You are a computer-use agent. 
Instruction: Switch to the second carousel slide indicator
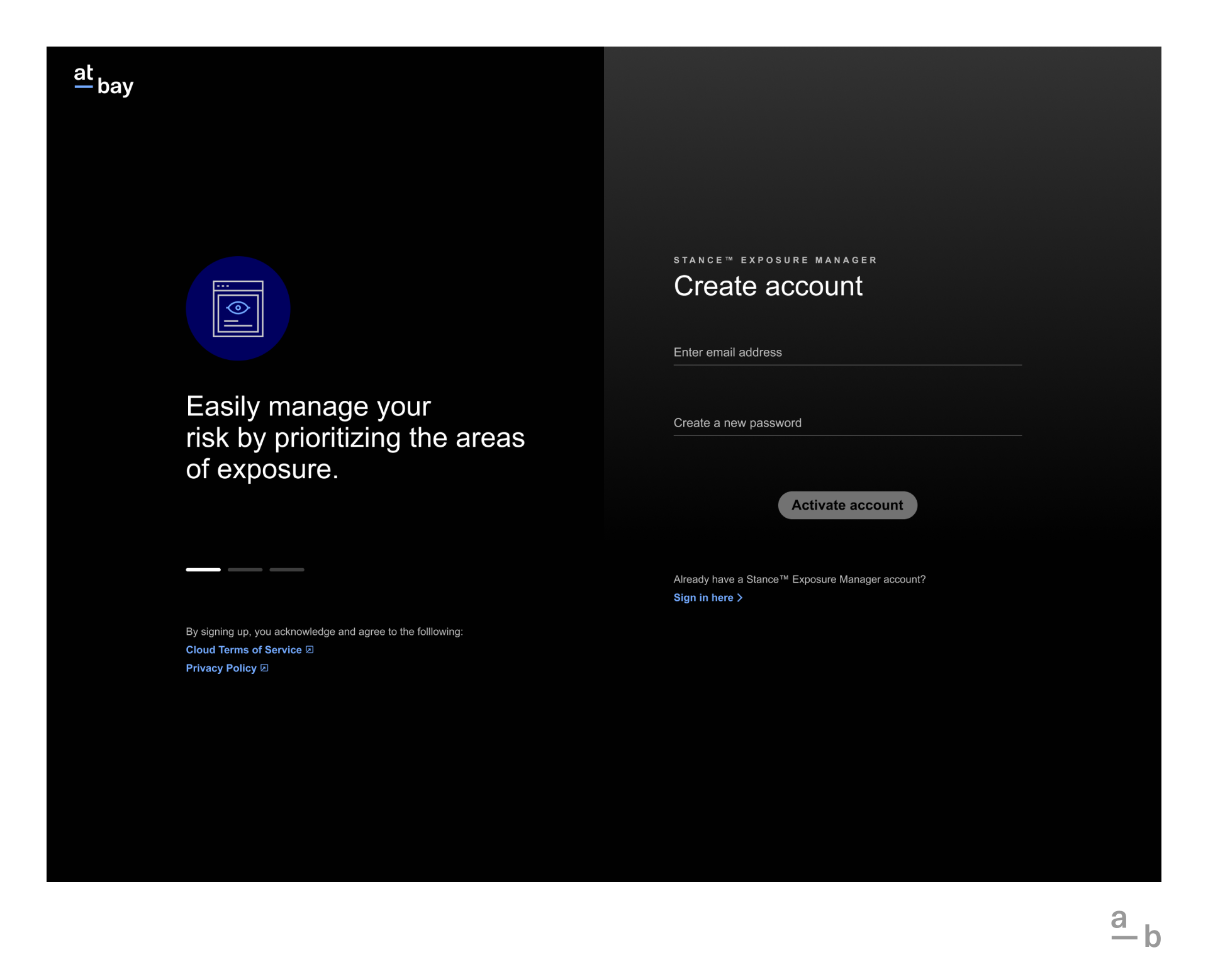click(x=245, y=569)
